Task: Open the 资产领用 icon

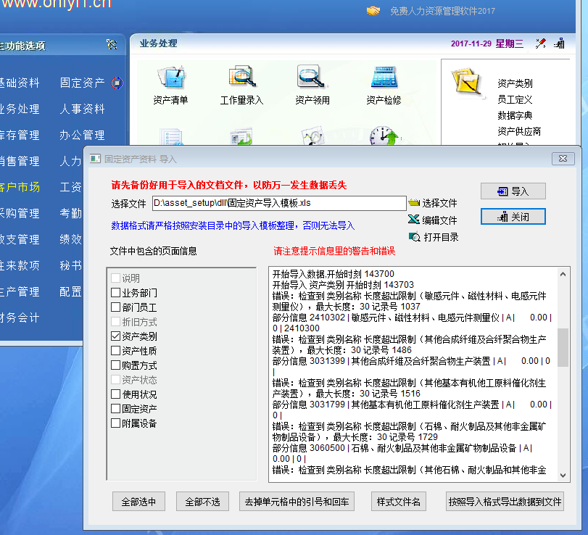Action: point(312,78)
